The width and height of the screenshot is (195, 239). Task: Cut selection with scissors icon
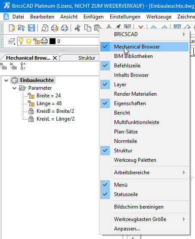point(77,28)
